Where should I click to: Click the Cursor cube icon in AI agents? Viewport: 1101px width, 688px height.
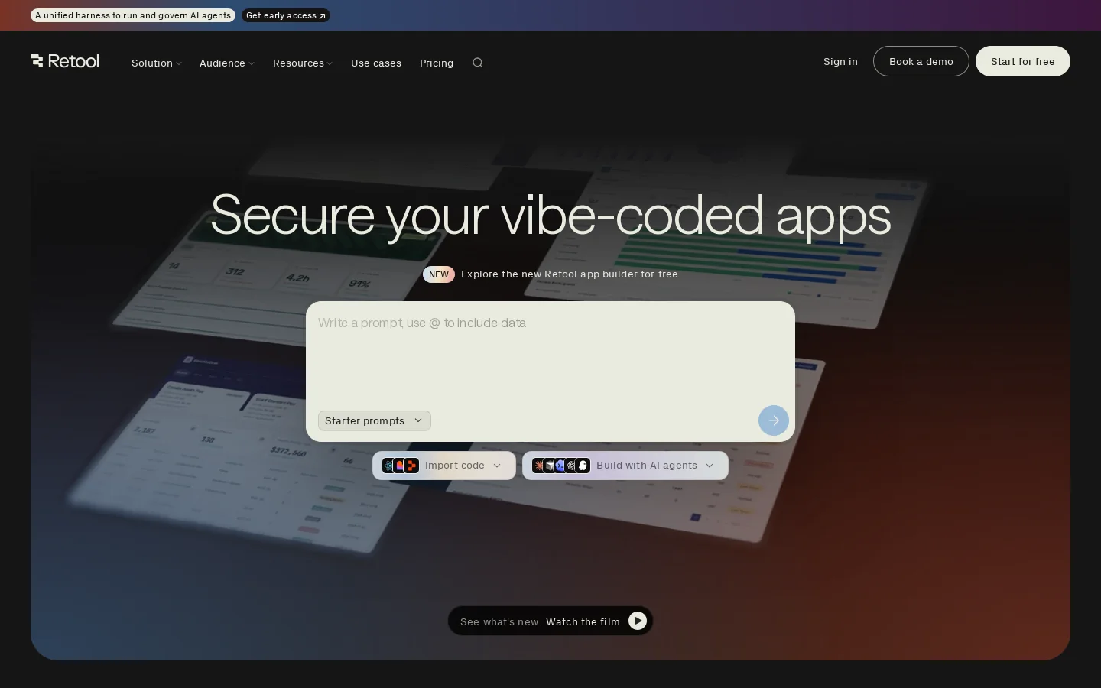pyautogui.click(x=549, y=466)
